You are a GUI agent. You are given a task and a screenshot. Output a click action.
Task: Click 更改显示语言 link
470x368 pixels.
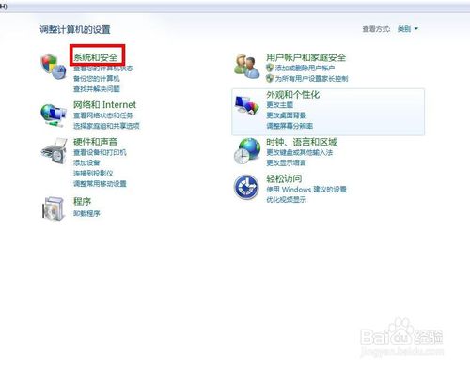286,162
